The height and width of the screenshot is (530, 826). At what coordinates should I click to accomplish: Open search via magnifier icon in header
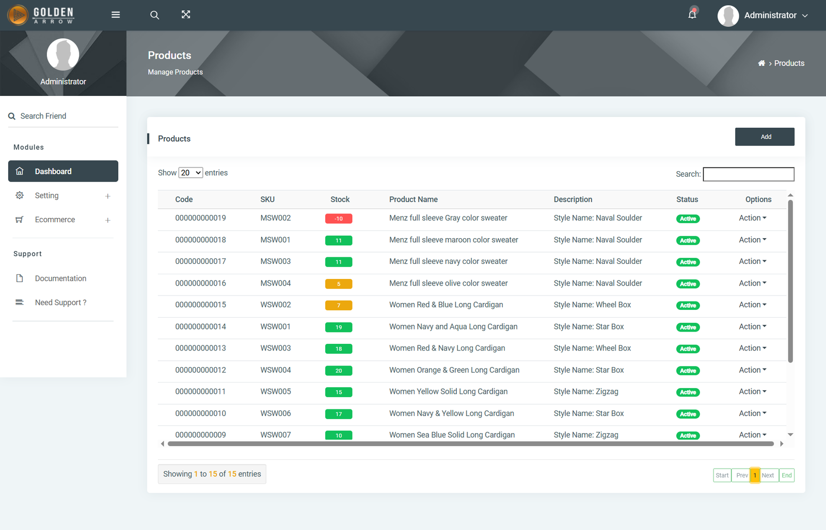[154, 15]
